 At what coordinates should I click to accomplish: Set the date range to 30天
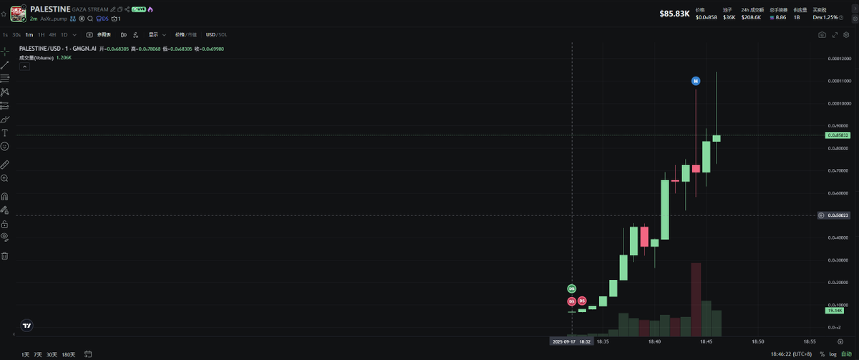point(52,354)
